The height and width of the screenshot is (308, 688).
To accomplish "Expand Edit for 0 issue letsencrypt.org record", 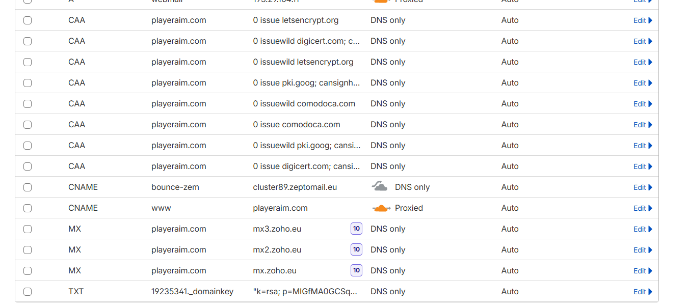I will tap(642, 20).
